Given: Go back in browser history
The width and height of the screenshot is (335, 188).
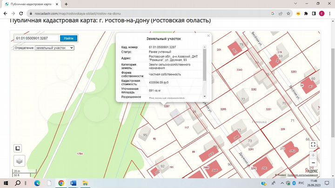Looking at the screenshot, I should (5, 13).
